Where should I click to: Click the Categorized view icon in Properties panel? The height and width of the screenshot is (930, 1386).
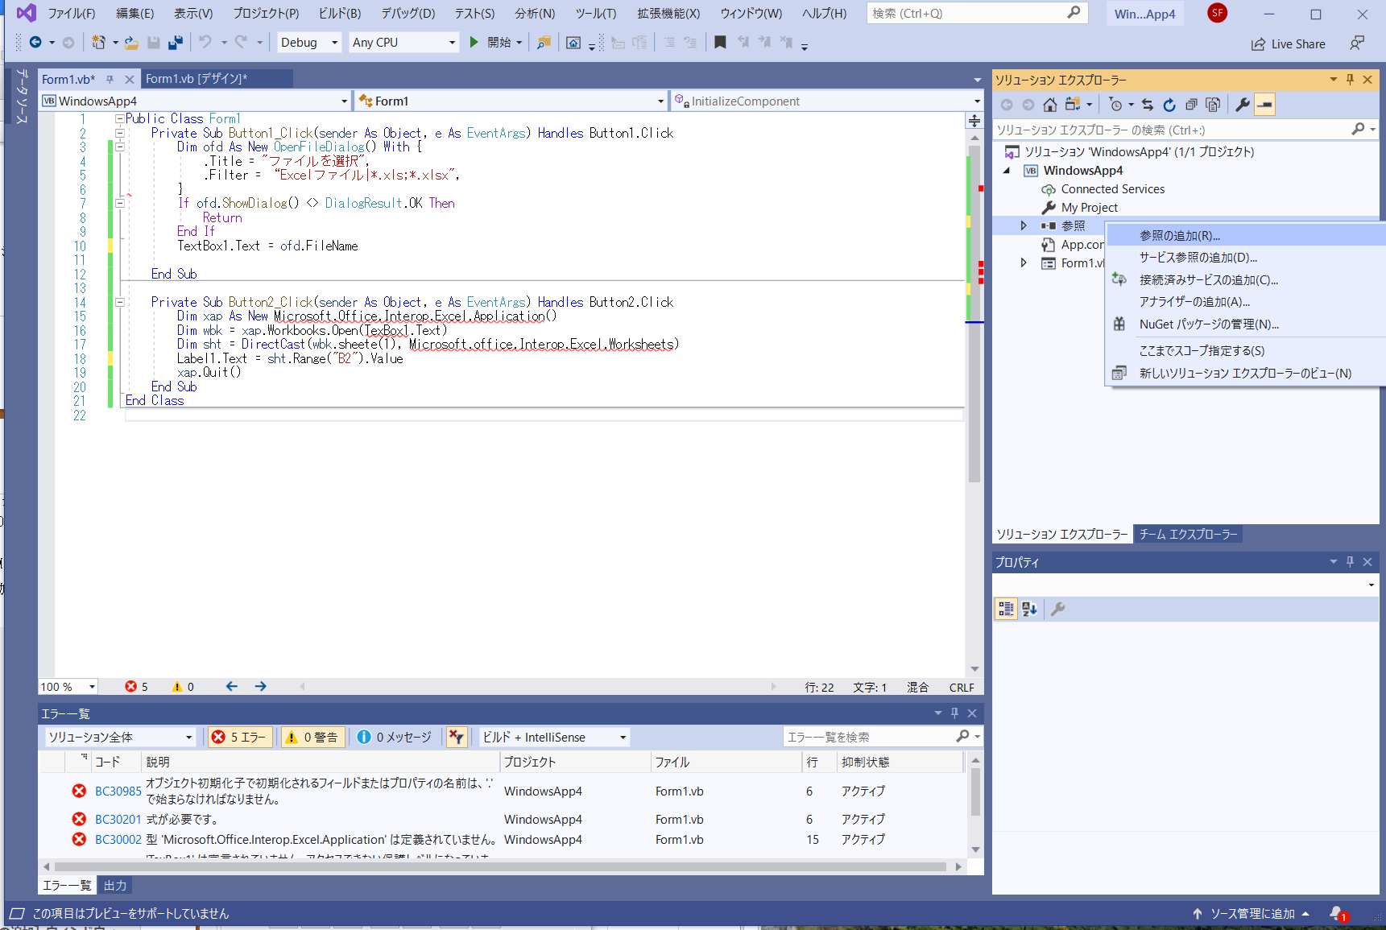click(x=1006, y=610)
